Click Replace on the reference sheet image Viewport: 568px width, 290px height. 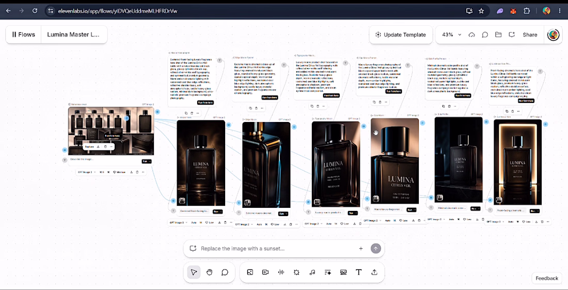click(x=89, y=147)
